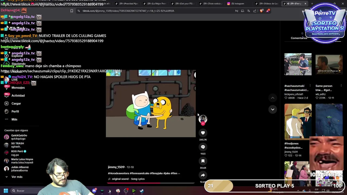Open a new browser tab
This screenshot has width=347, height=195.
[312, 4]
